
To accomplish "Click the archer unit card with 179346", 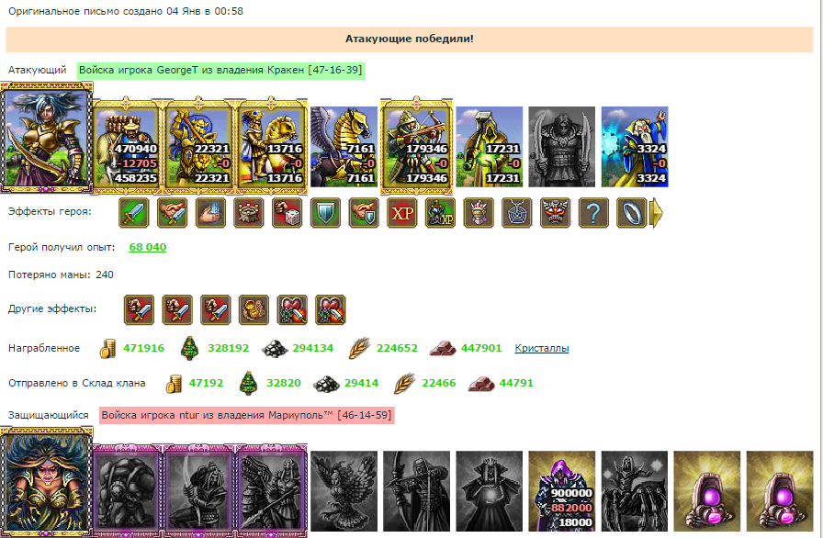I will (417, 145).
